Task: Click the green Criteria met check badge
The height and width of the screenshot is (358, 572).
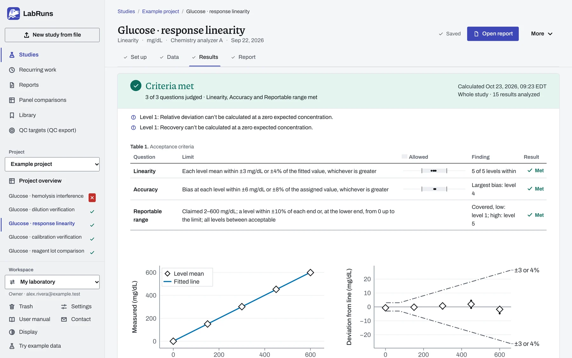Action: pos(136,86)
